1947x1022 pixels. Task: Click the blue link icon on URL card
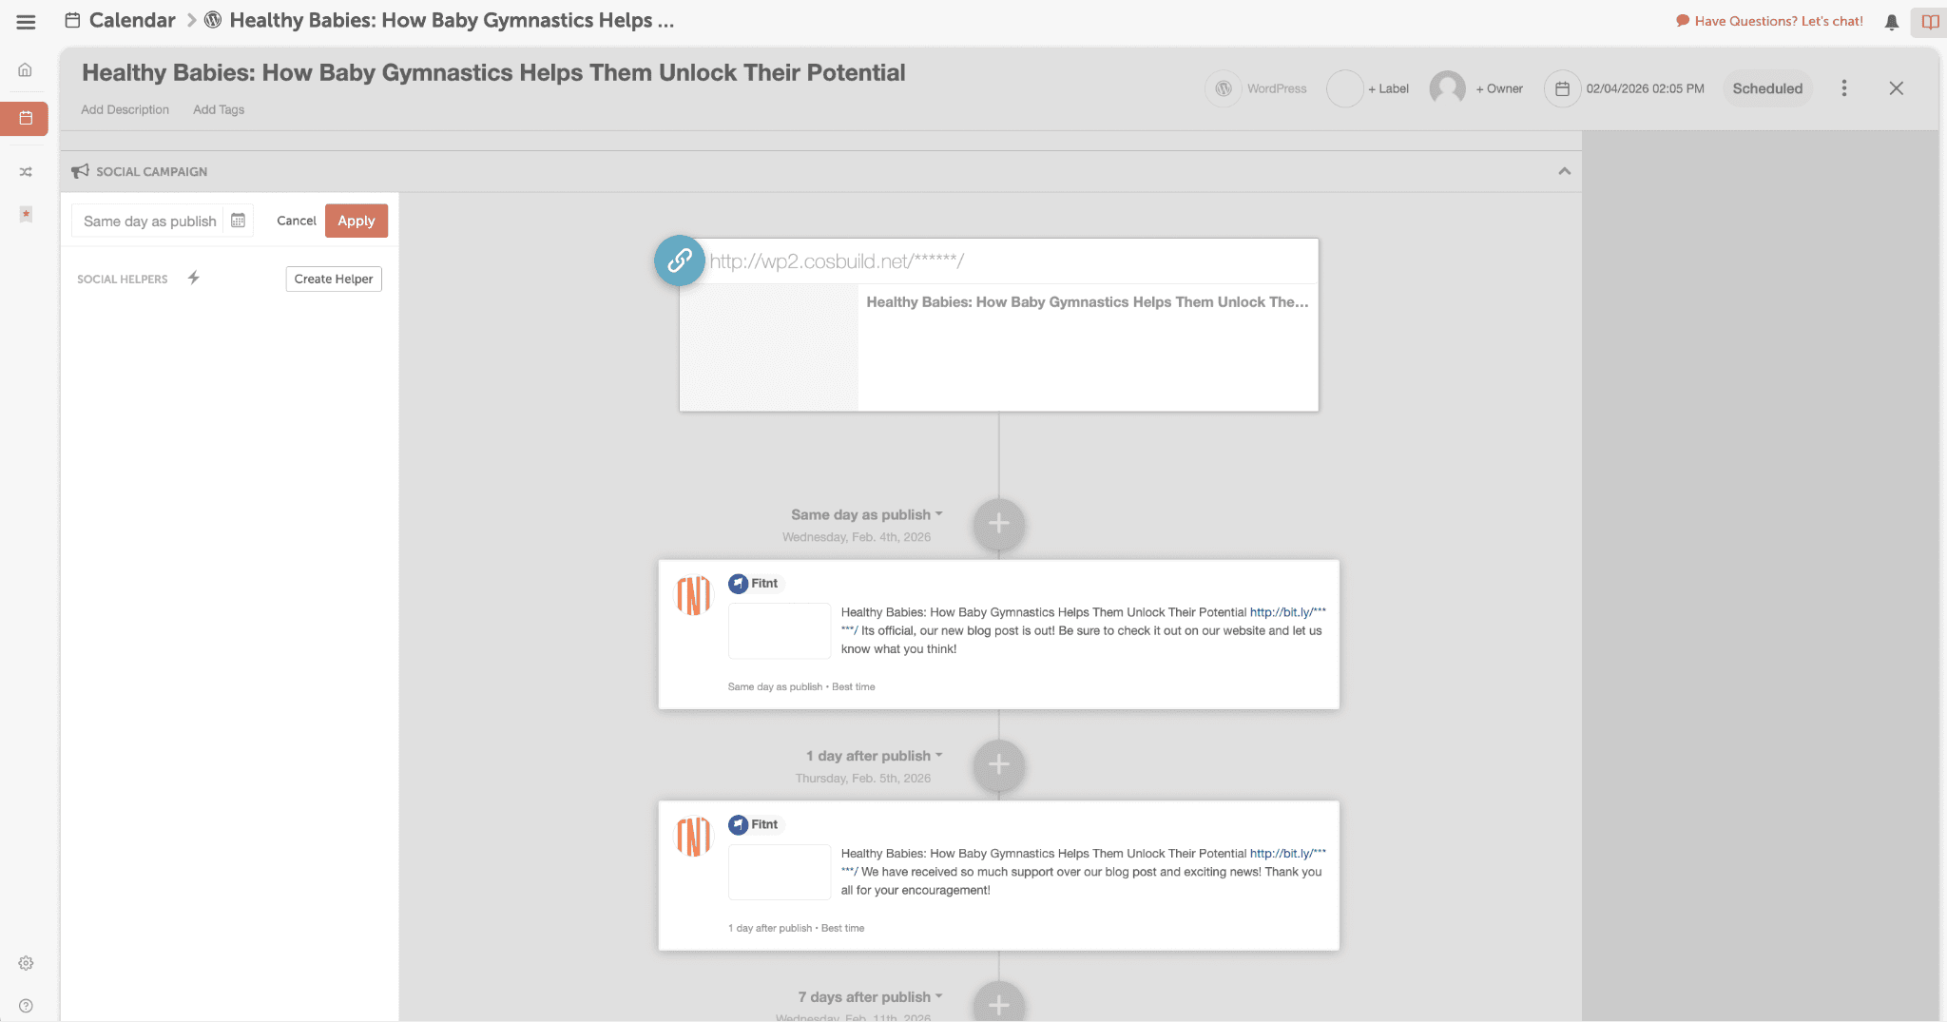pos(679,260)
